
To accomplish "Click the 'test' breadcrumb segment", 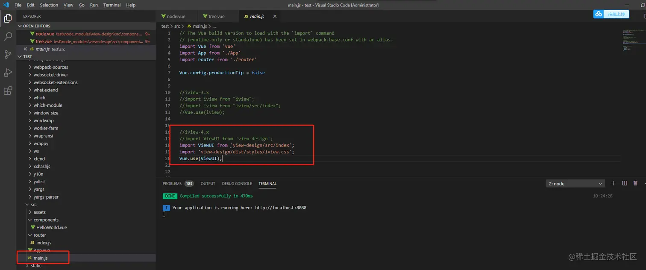I will click(x=165, y=26).
